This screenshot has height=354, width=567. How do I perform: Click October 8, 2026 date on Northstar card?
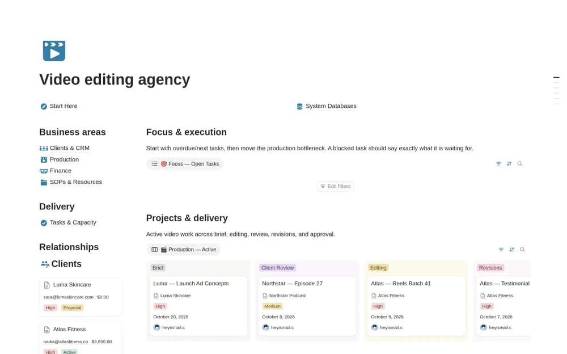click(x=278, y=317)
